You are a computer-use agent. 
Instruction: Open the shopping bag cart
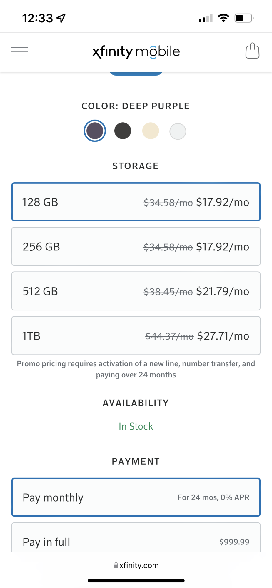click(x=252, y=51)
